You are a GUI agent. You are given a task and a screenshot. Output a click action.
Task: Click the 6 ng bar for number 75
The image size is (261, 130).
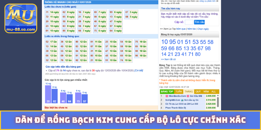click(x=78, y=98)
